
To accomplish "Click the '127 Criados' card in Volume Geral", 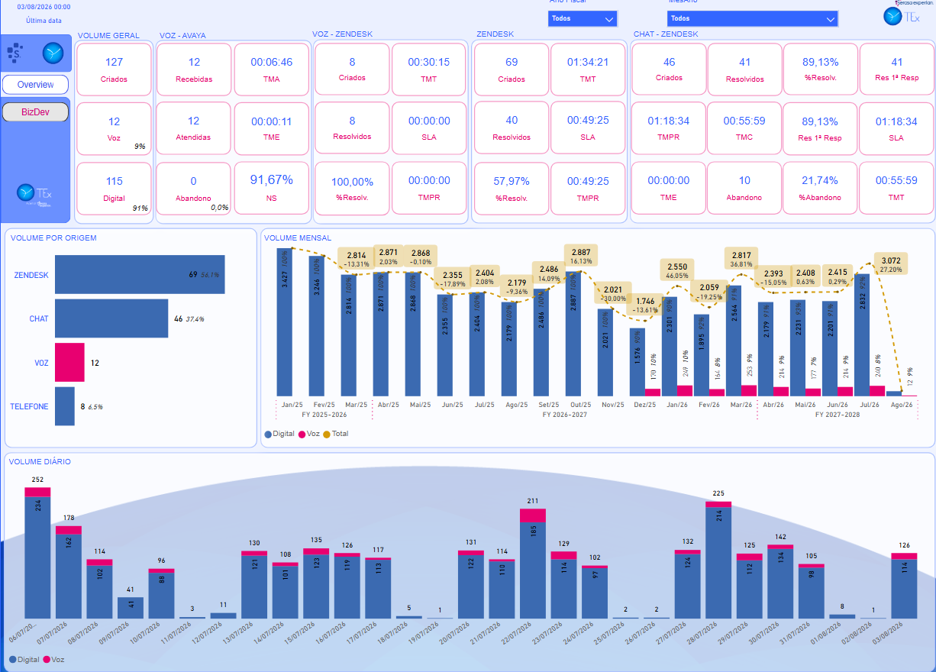I will pos(114,69).
